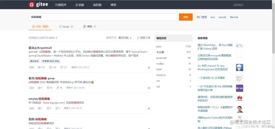
Task: Open blog 记某百亿级mongodb集群数据
Action: 214,57
